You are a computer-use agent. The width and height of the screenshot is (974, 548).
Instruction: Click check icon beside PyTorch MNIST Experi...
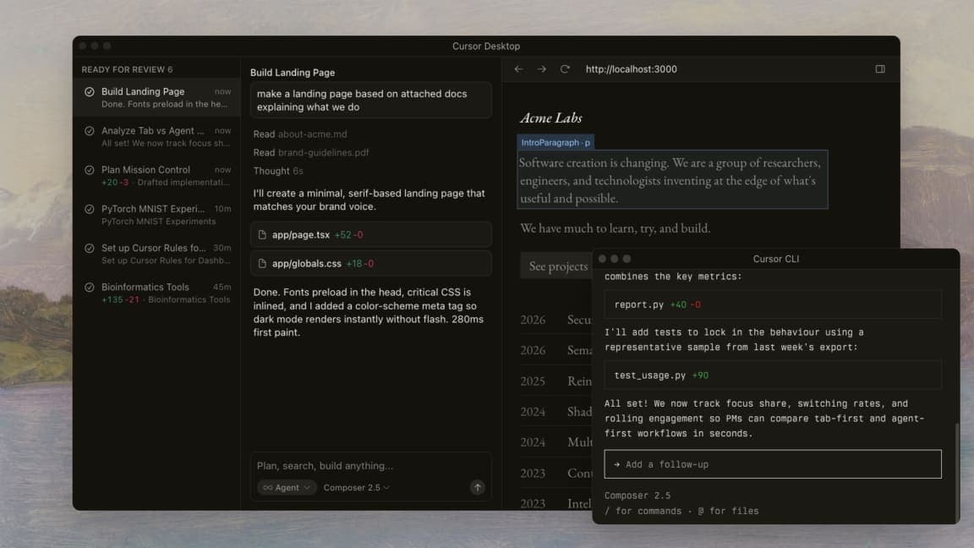(90, 210)
